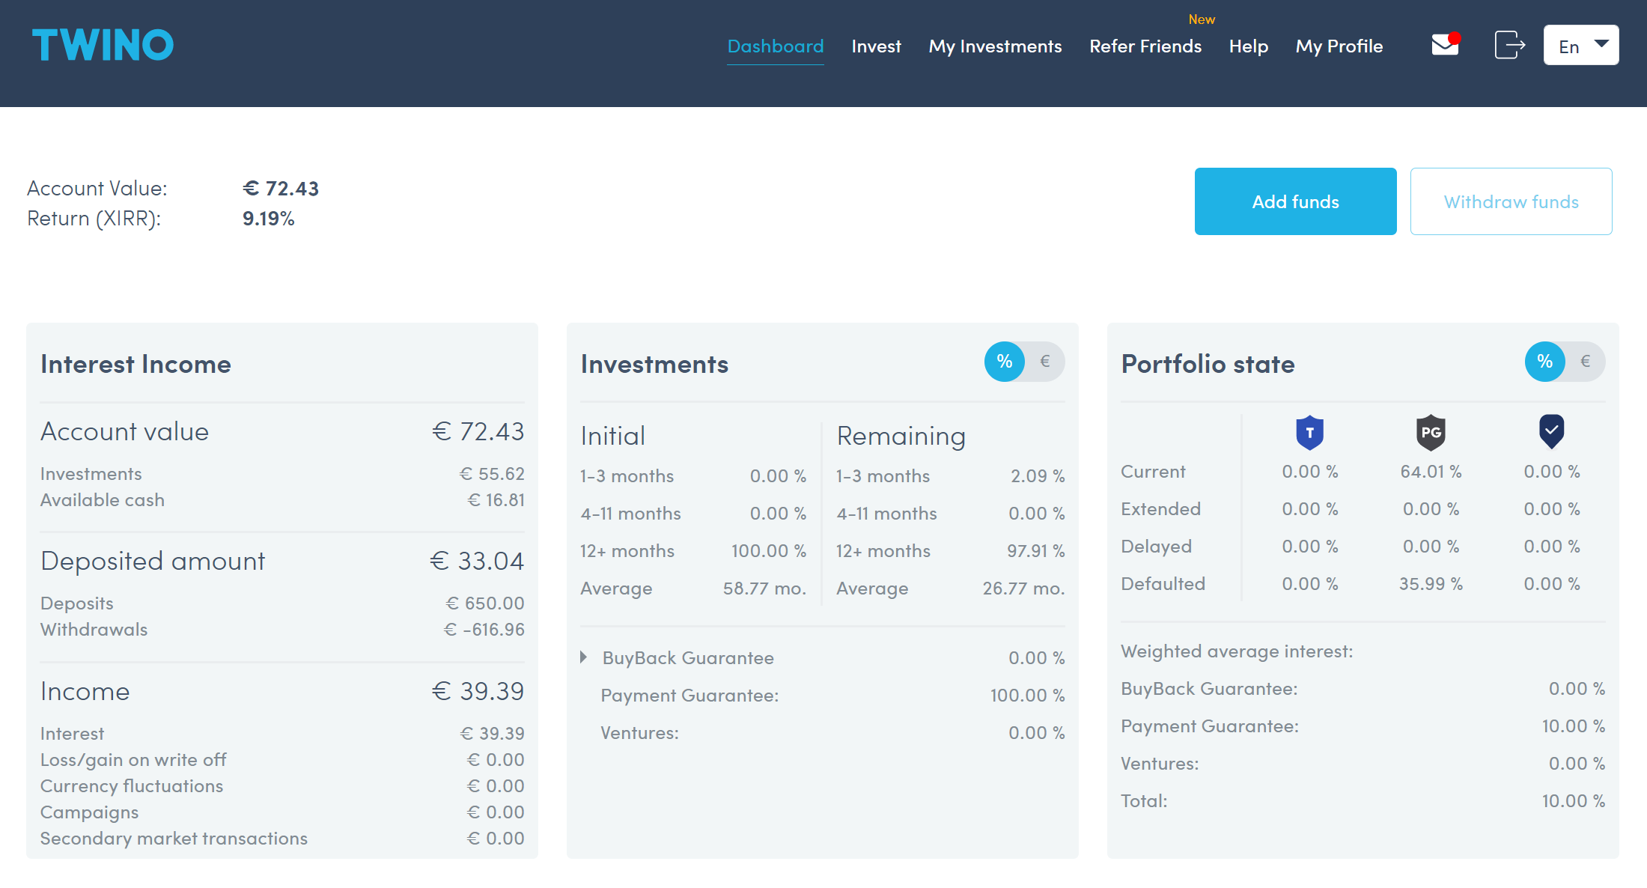Click the logout/exit icon
This screenshot has height=888, width=1647.
tap(1511, 46)
